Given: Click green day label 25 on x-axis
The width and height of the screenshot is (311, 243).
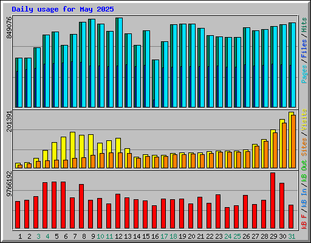Looking at the screenshot, I should (237, 236).
